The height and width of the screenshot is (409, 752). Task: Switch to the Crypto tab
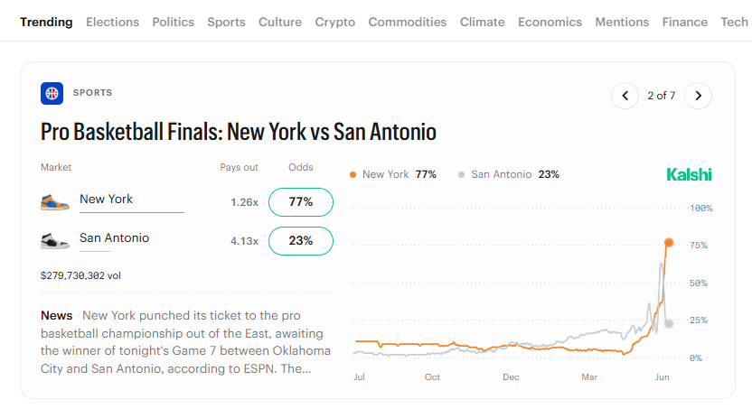pos(334,22)
